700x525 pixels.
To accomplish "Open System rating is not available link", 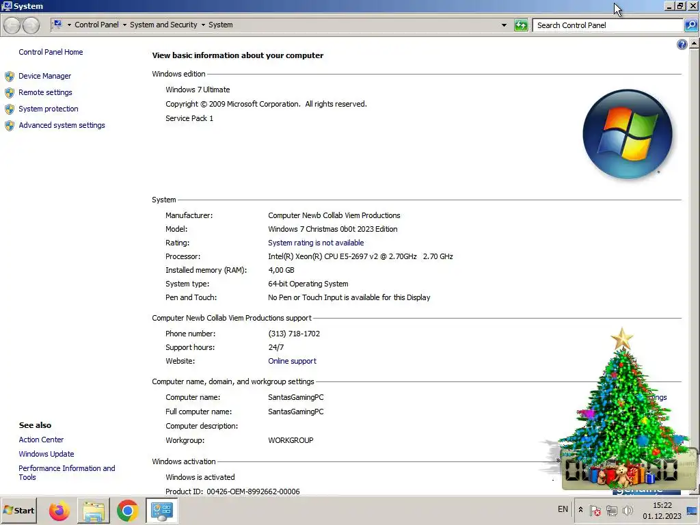I will click(316, 243).
